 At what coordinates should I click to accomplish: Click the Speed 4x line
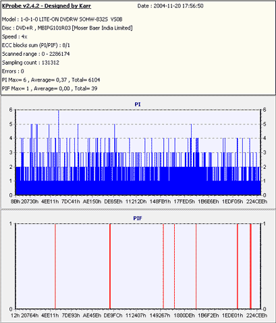pyautogui.click(x=15, y=36)
